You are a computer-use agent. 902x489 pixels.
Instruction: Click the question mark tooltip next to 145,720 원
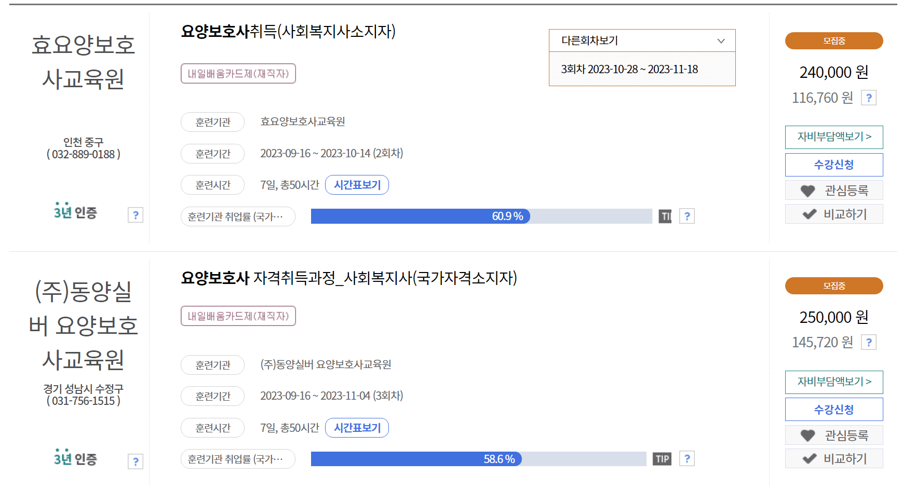tap(869, 342)
